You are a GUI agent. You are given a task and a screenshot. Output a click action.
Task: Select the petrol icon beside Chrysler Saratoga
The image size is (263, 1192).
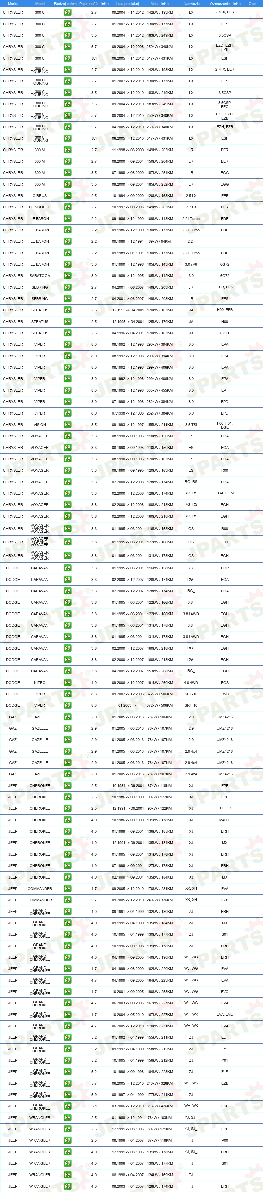click(68, 276)
